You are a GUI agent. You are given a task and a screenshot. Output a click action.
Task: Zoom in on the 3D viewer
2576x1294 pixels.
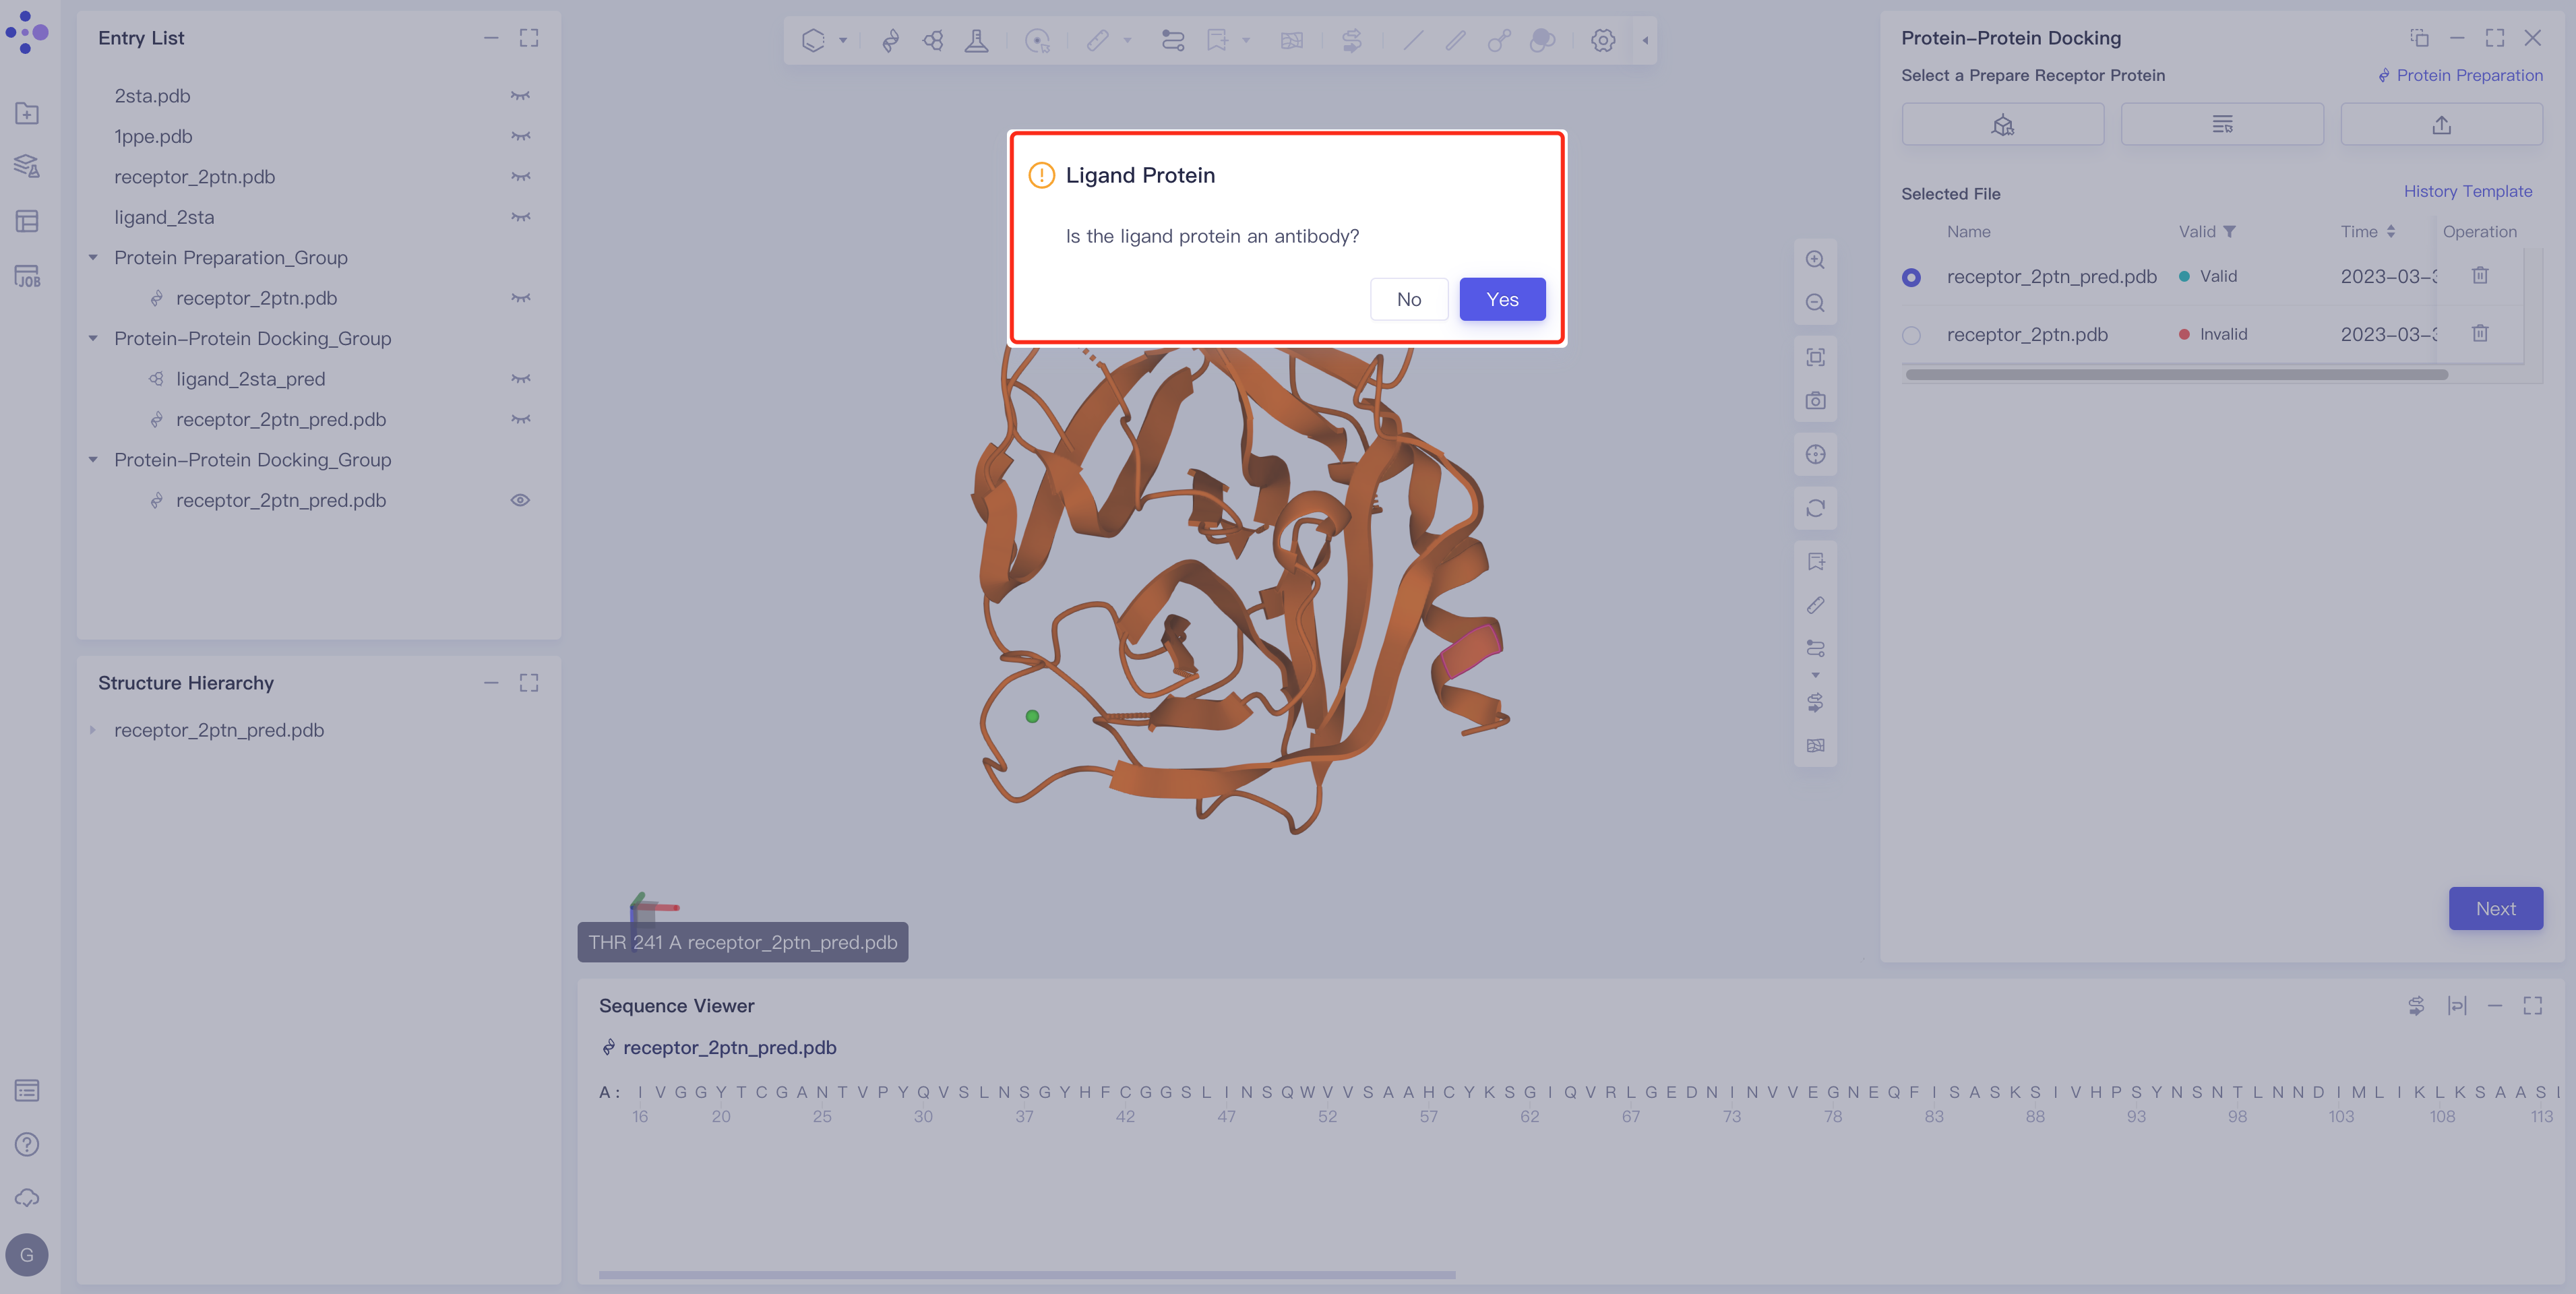(x=1815, y=260)
